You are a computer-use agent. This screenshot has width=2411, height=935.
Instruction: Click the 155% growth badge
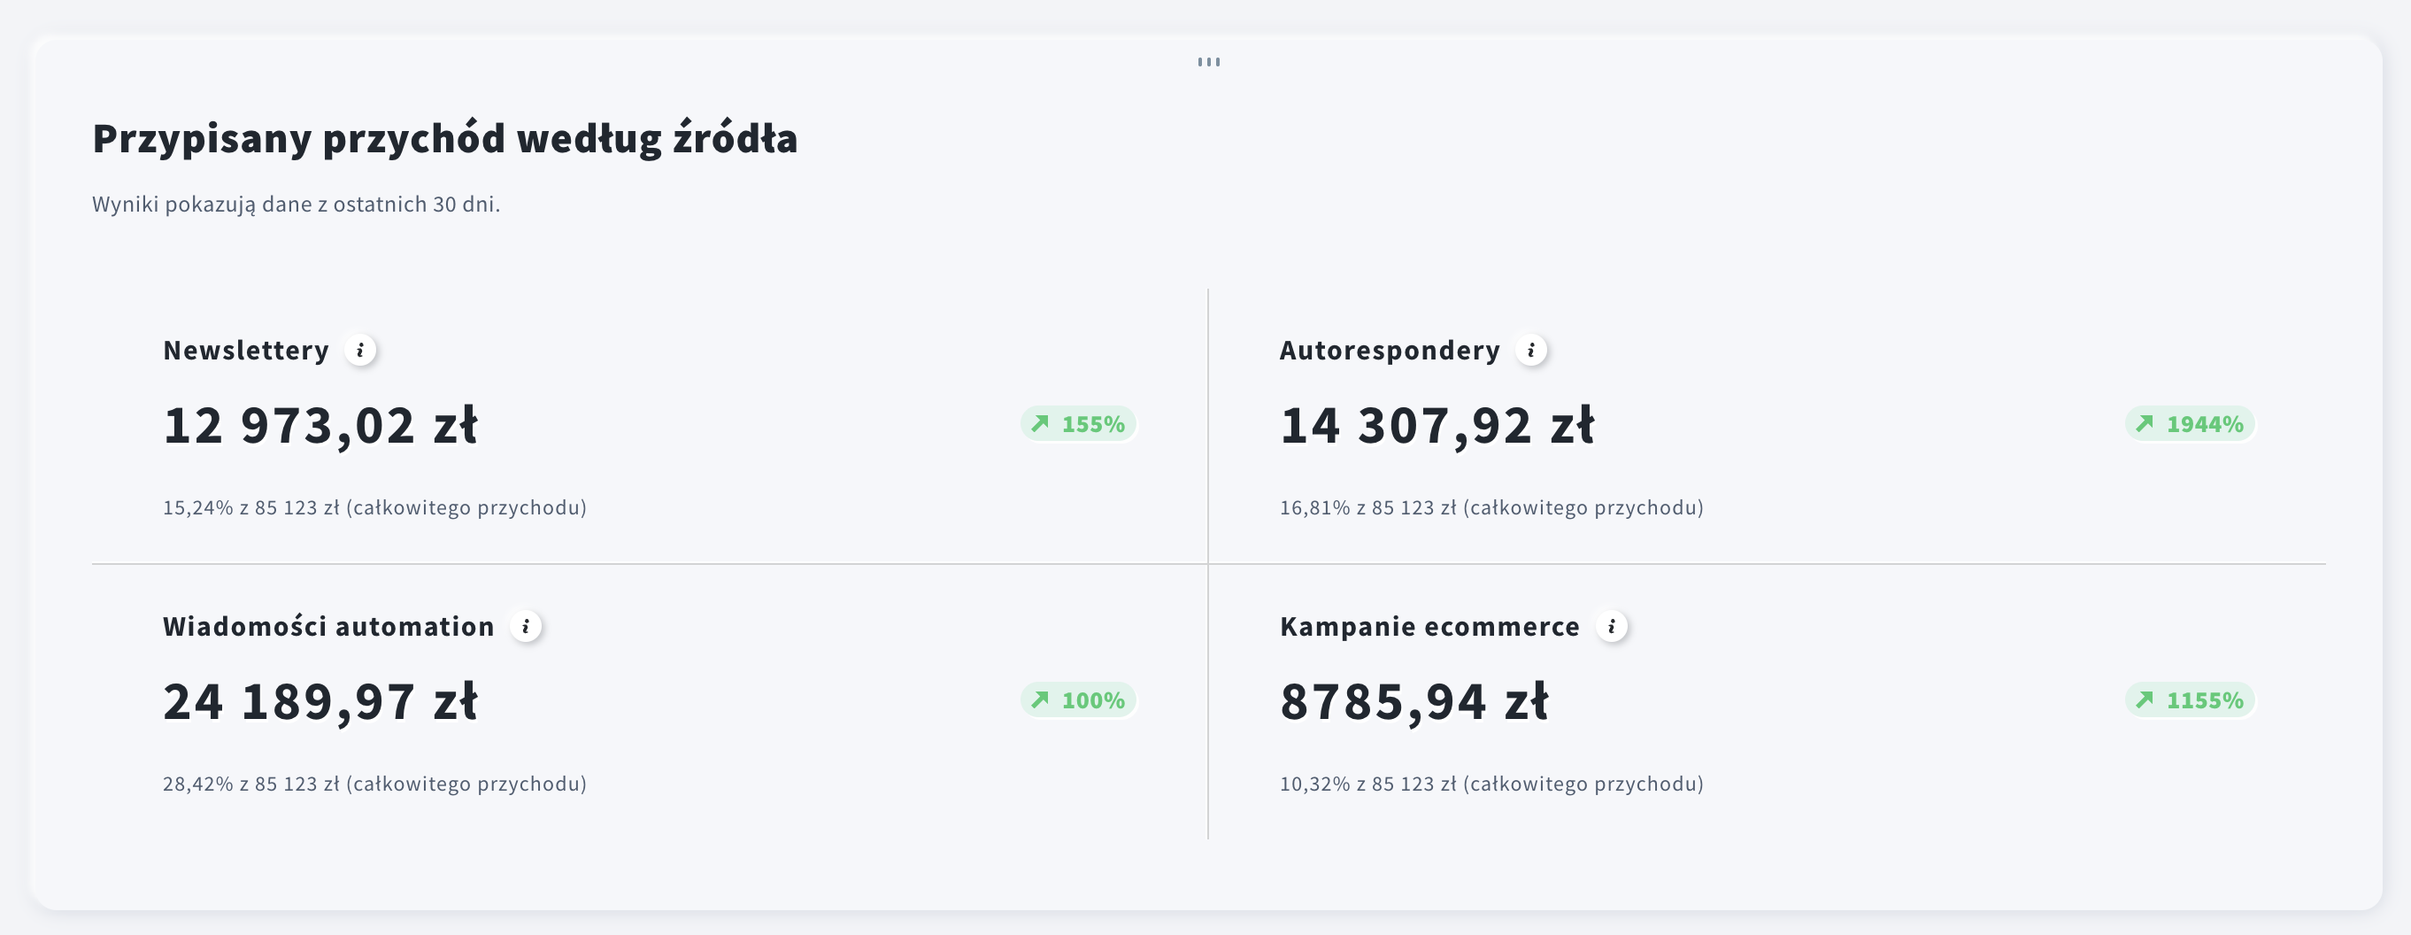[x=1078, y=424]
